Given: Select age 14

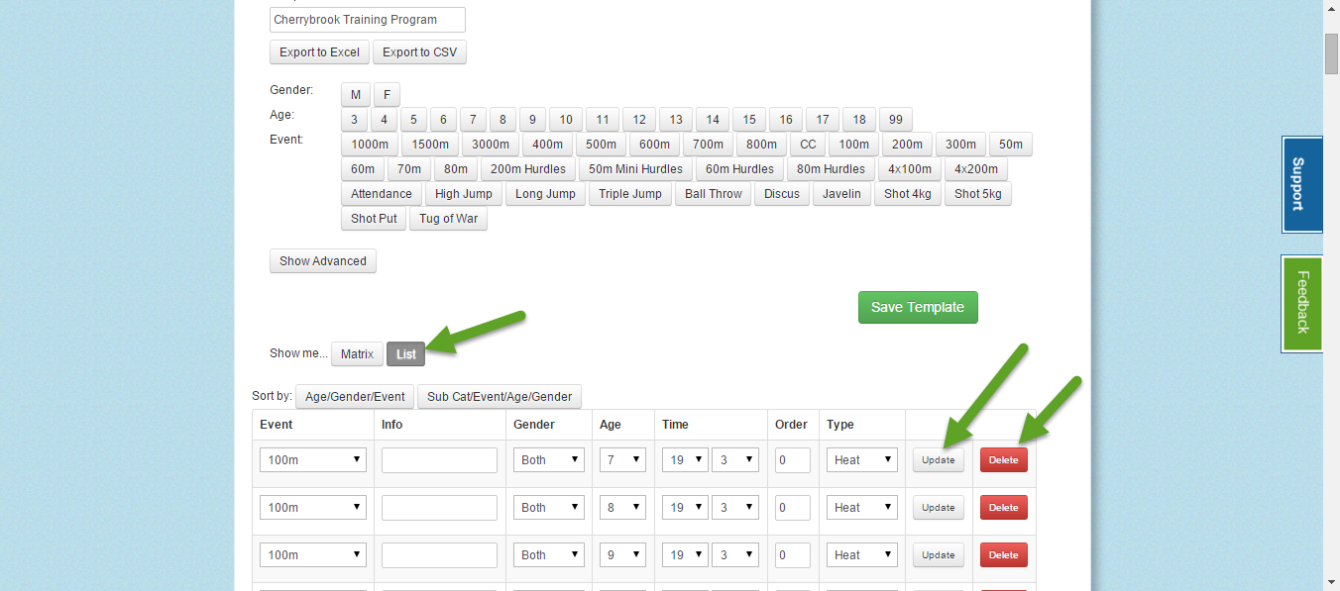Looking at the screenshot, I should [713, 120].
